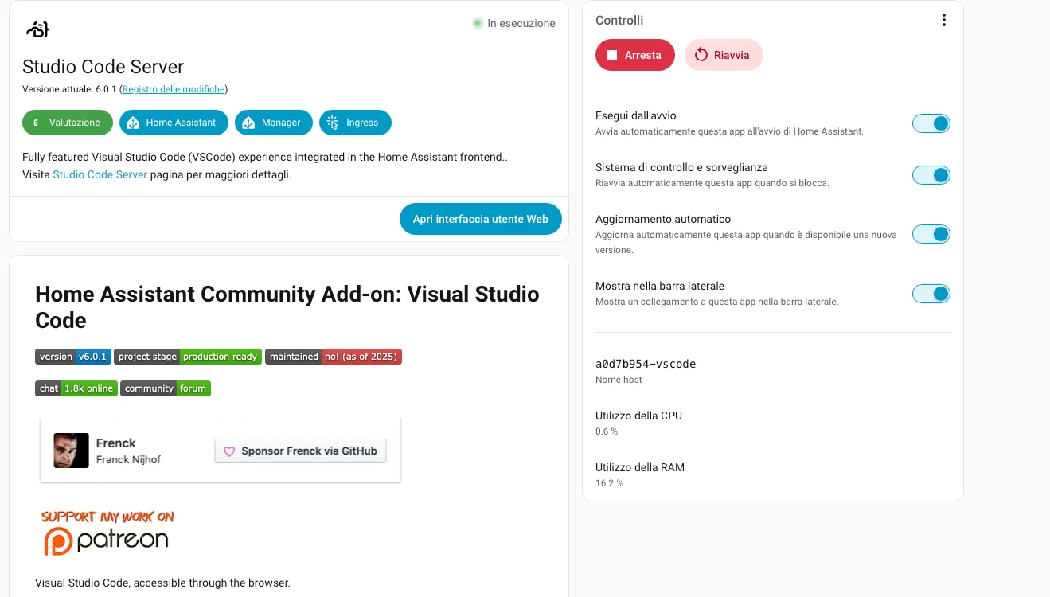1050x597 pixels.
Task: Click the Ingress chip
Action: pyautogui.click(x=355, y=123)
